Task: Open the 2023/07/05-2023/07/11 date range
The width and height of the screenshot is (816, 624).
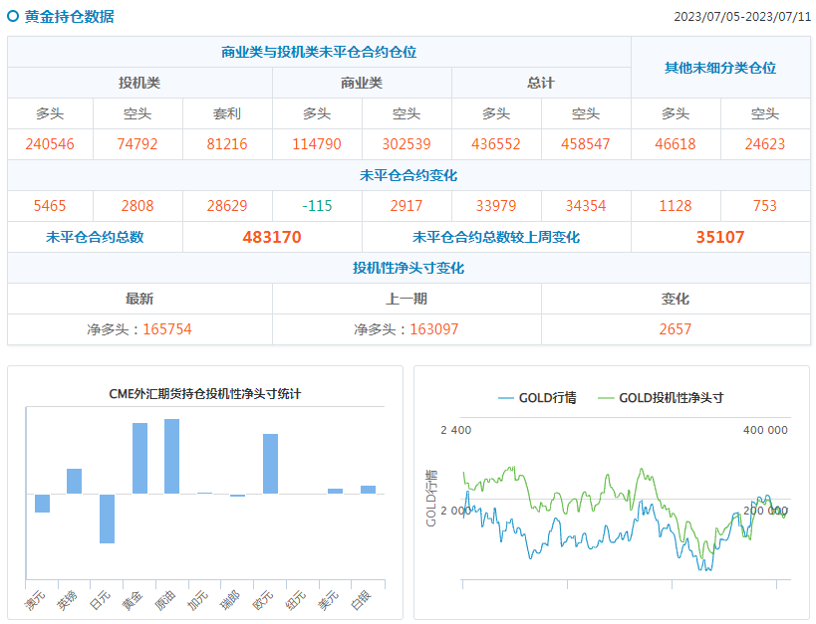Action: click(x=741, y=17)
